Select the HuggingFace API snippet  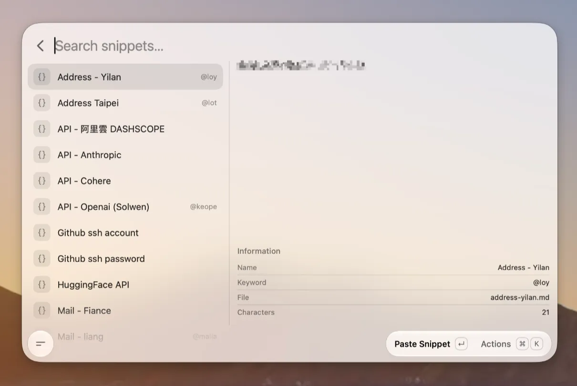point(125,284)
